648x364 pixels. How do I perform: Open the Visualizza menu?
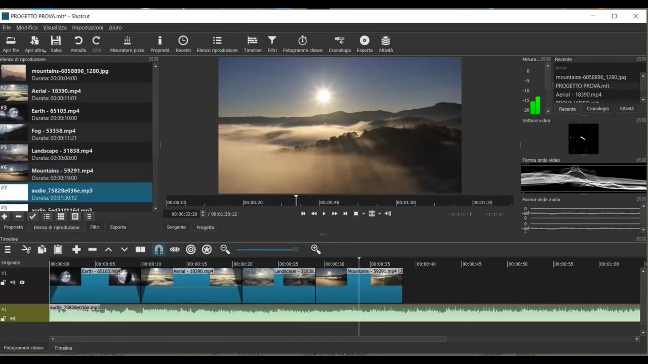(x=55, y=27)
